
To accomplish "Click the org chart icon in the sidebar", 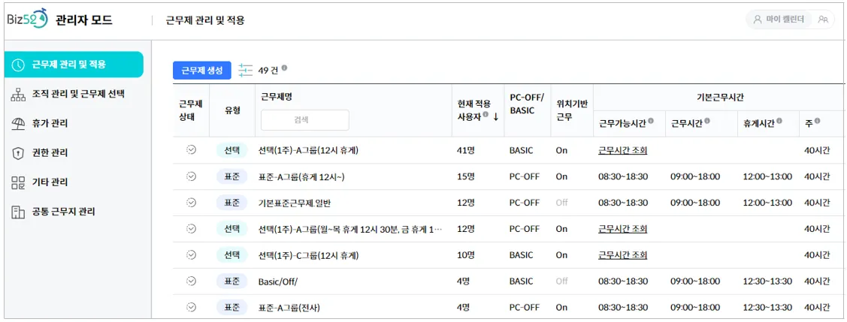I will (x=19, y=95).
